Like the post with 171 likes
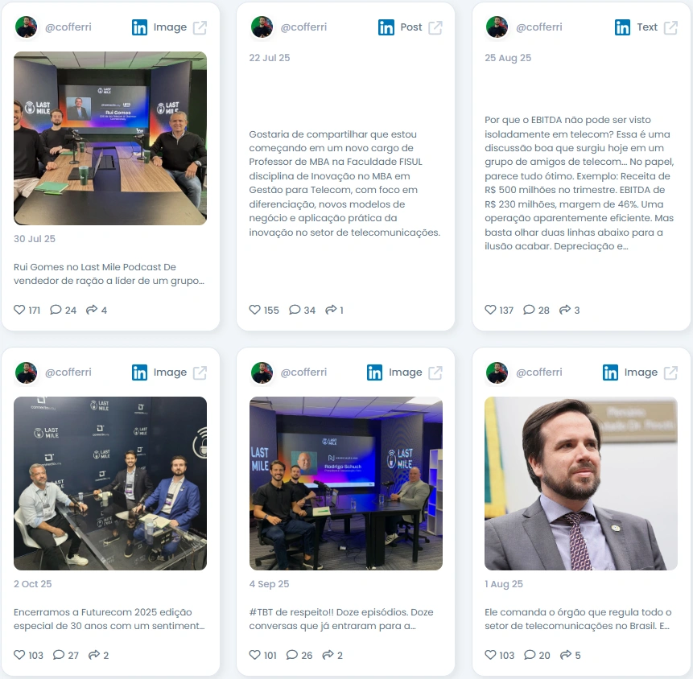This screenshot has width=693, height=679. point(19,310)
